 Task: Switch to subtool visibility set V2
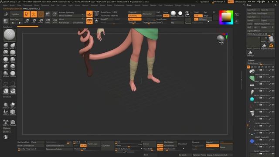click(x=252, y=67)
